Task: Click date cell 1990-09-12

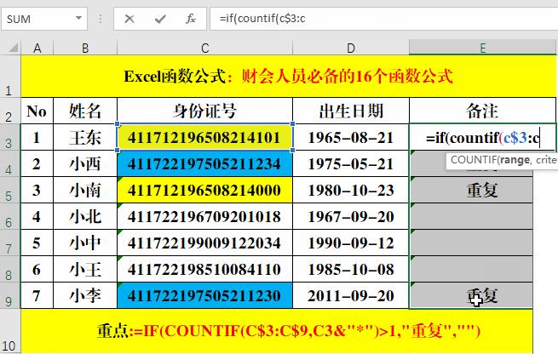Action: coord(350,243)
